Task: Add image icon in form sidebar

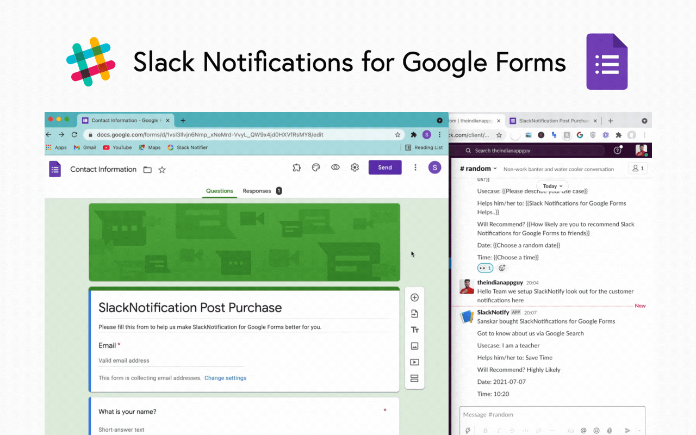Action: pos(414,346)
